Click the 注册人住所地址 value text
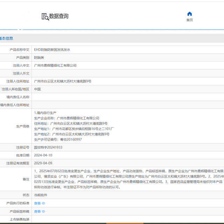Viewport: 224px width, 224px height. pyautogui.click(x=63, y=81)
